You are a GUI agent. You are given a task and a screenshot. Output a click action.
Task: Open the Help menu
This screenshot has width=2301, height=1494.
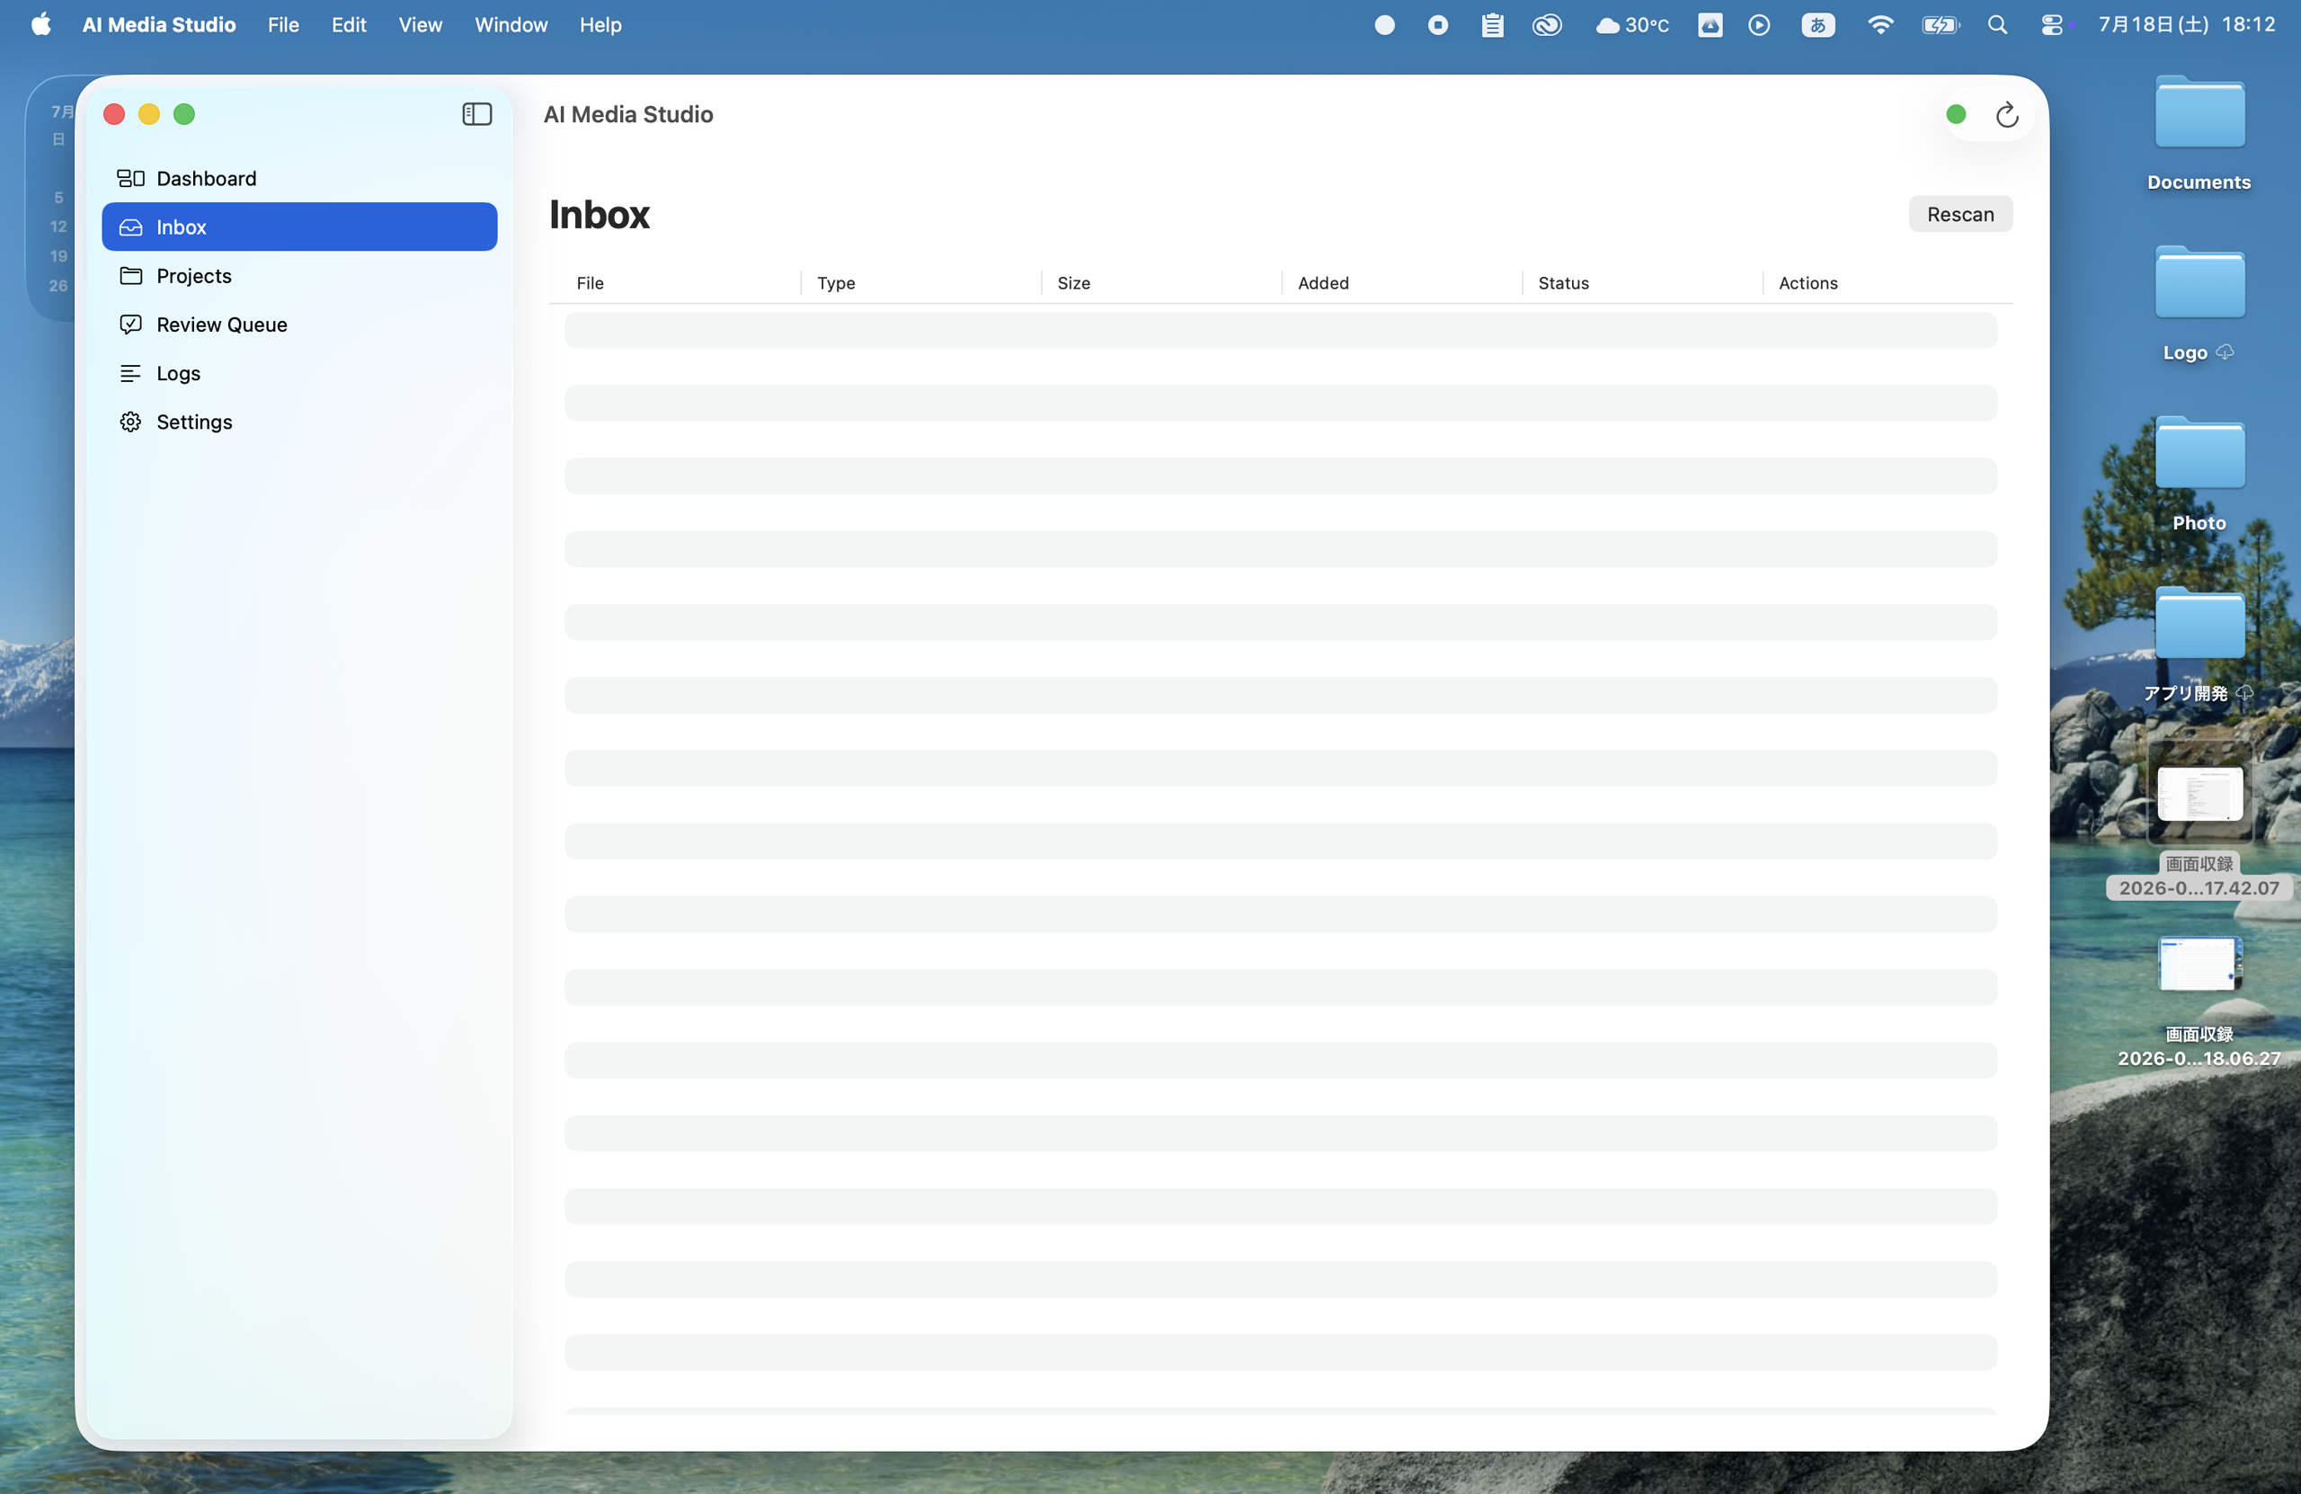tap(600, 24)
